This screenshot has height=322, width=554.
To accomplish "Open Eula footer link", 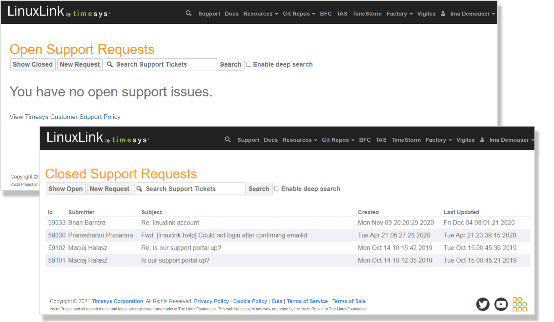I will [x=277, y=301].
